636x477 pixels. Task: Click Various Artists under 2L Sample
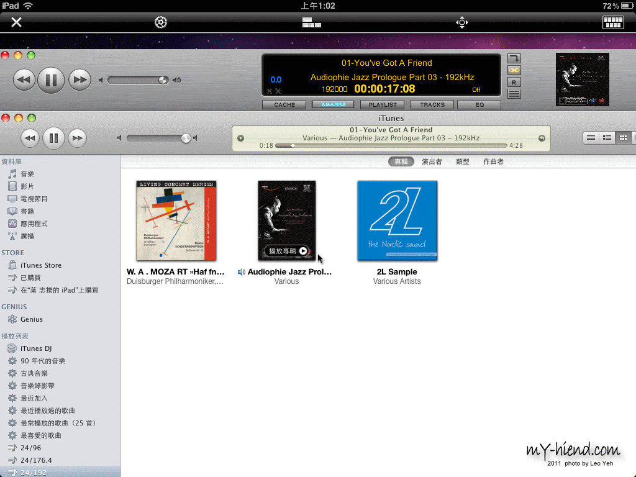(x=397, y=281)
